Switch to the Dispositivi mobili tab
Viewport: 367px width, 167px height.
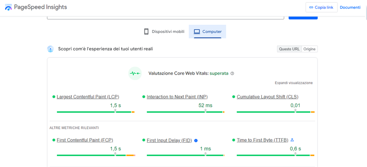(x=164, y=32)
